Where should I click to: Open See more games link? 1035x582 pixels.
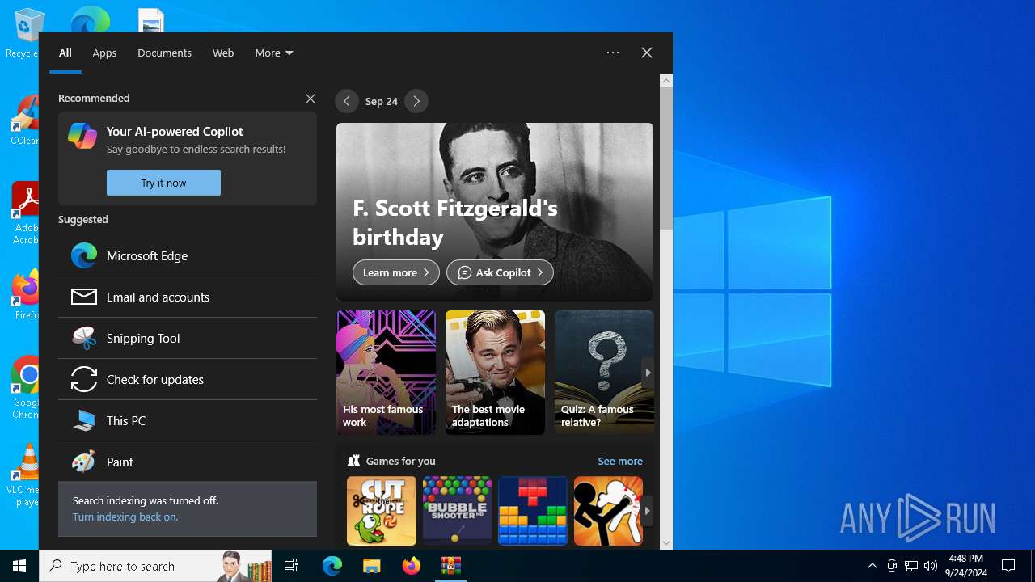(x=620, y=461)
